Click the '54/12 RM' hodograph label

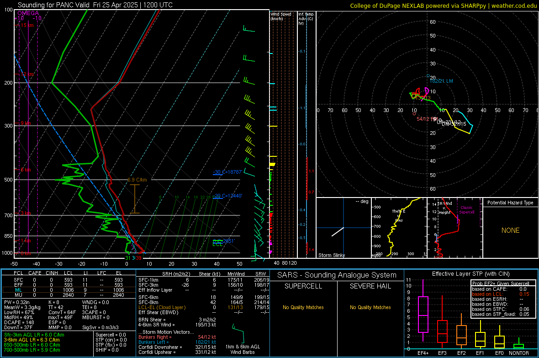click(427, 119)
